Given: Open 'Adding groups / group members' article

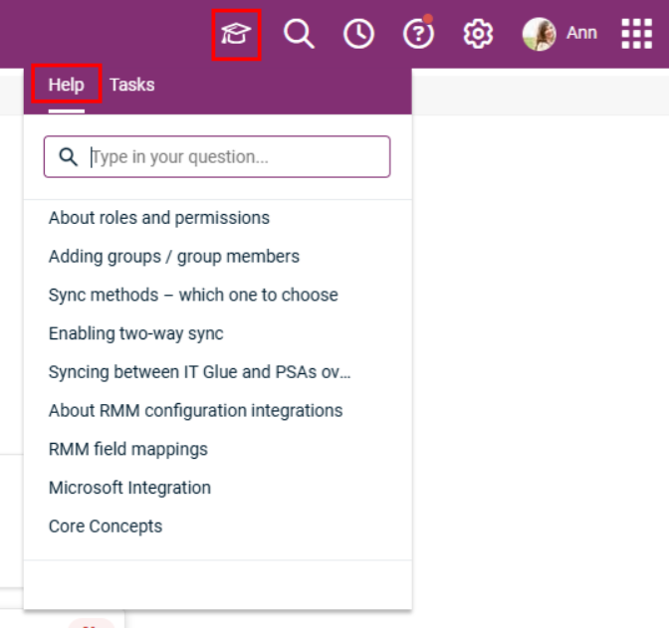Looking at the screenshot, I should [174, 257].
